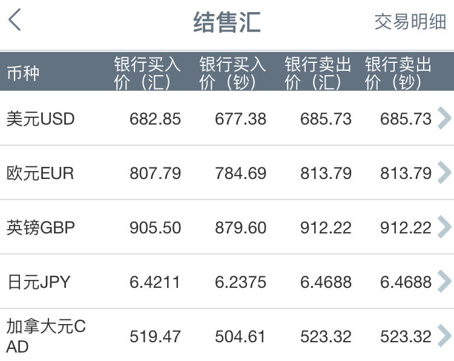Click the 银行买入价(汇) column header
The height and width of the screenshot is (361, 454).
coord(147,73)
